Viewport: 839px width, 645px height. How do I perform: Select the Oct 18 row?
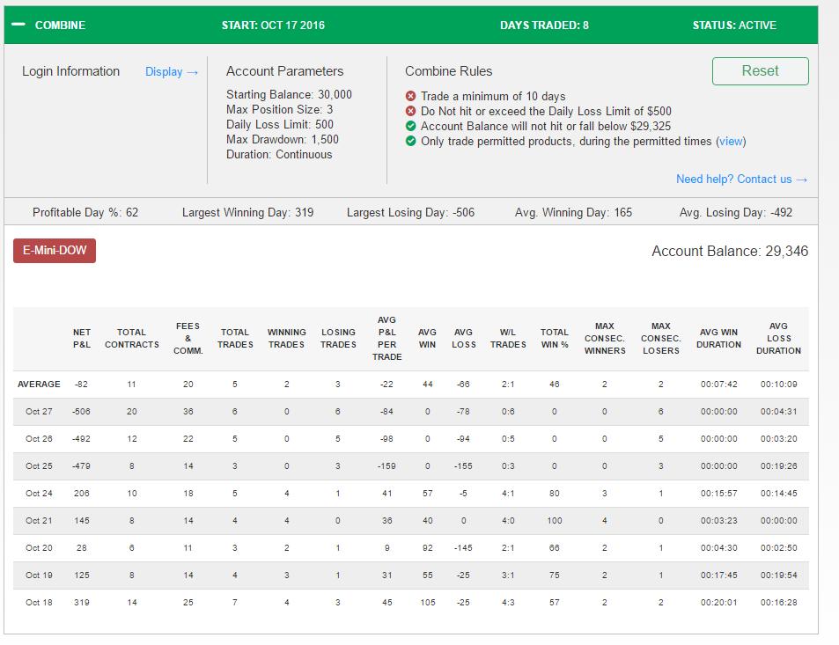(411, 603)
